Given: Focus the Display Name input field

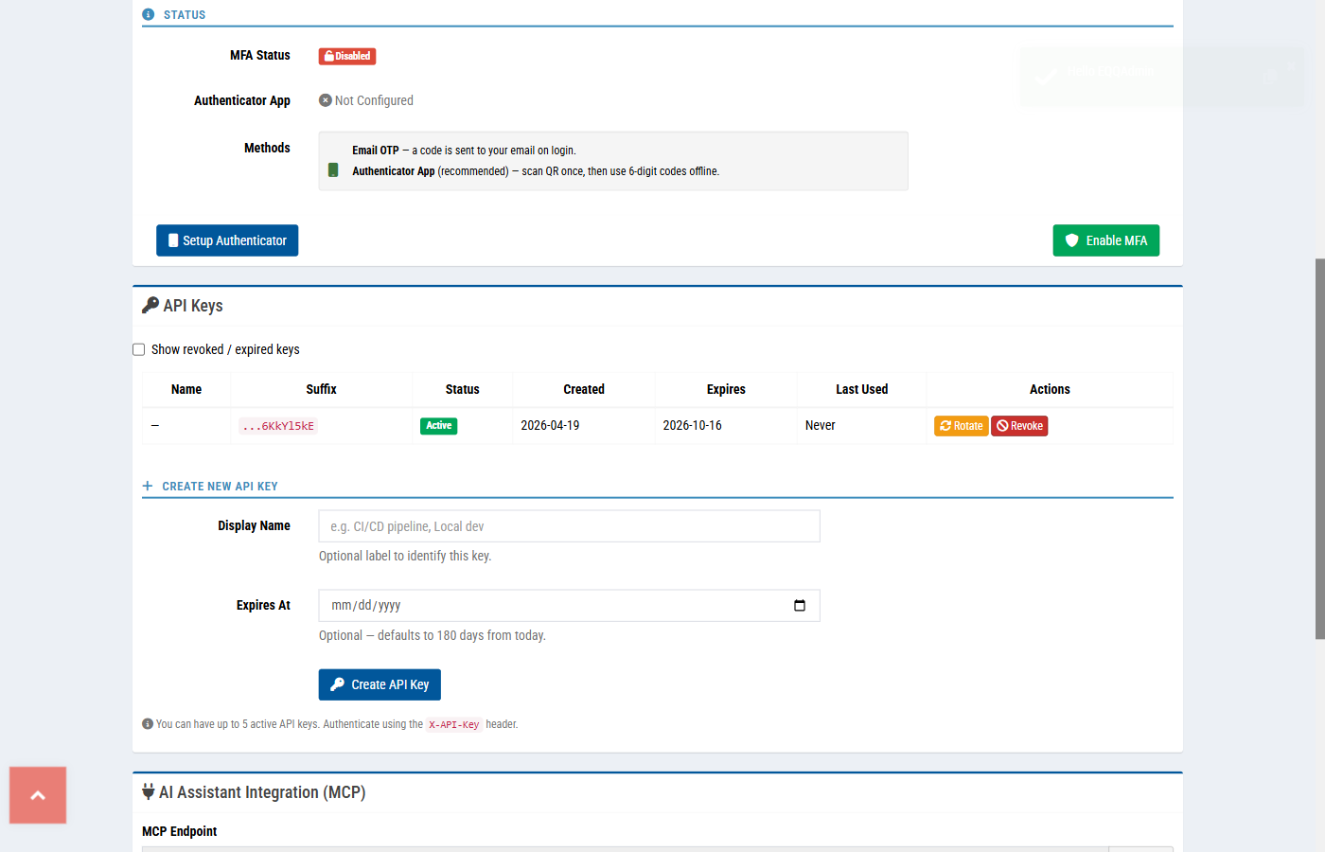Looking at the screenshot, I should point(569,526).
